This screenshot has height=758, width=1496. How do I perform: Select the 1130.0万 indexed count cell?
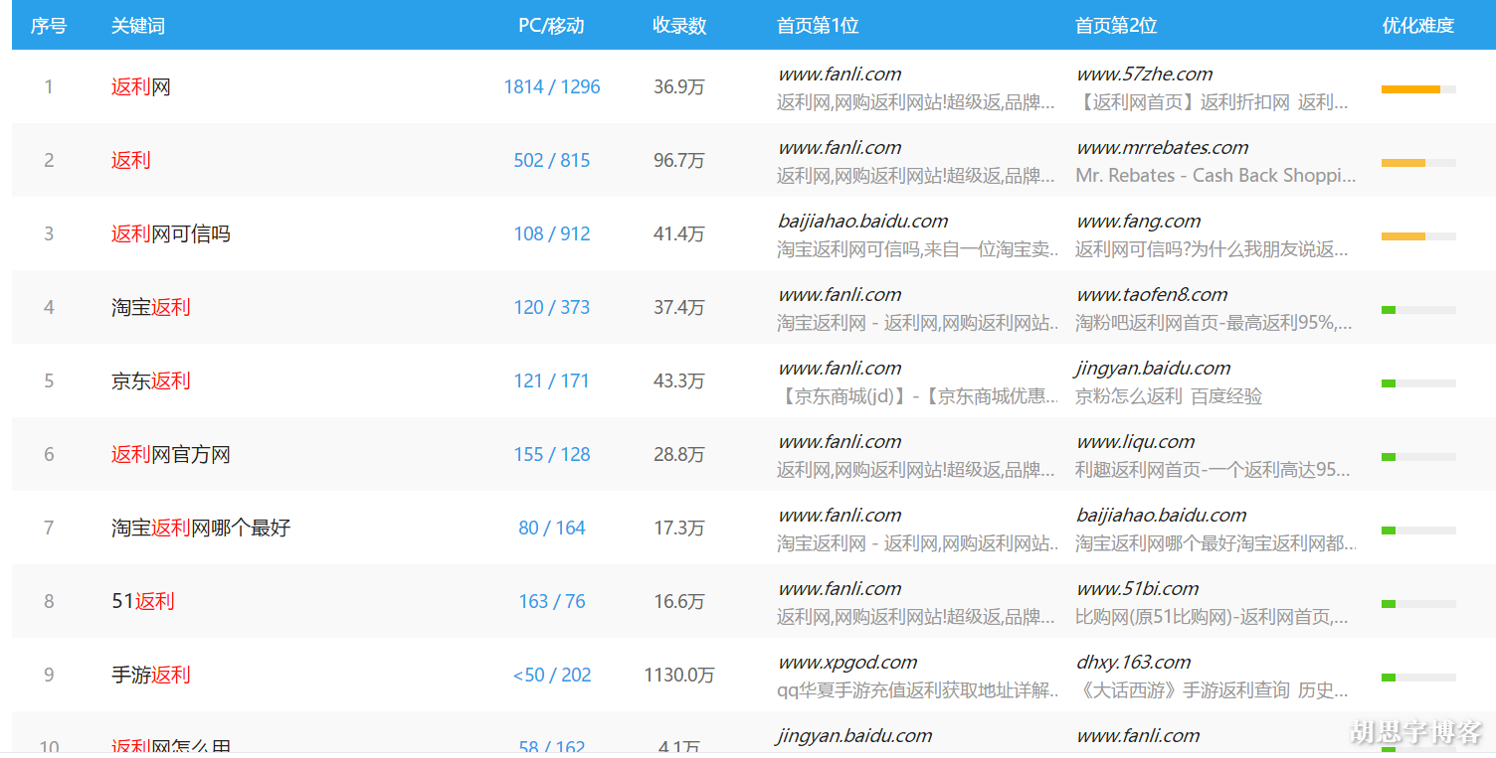679,676
